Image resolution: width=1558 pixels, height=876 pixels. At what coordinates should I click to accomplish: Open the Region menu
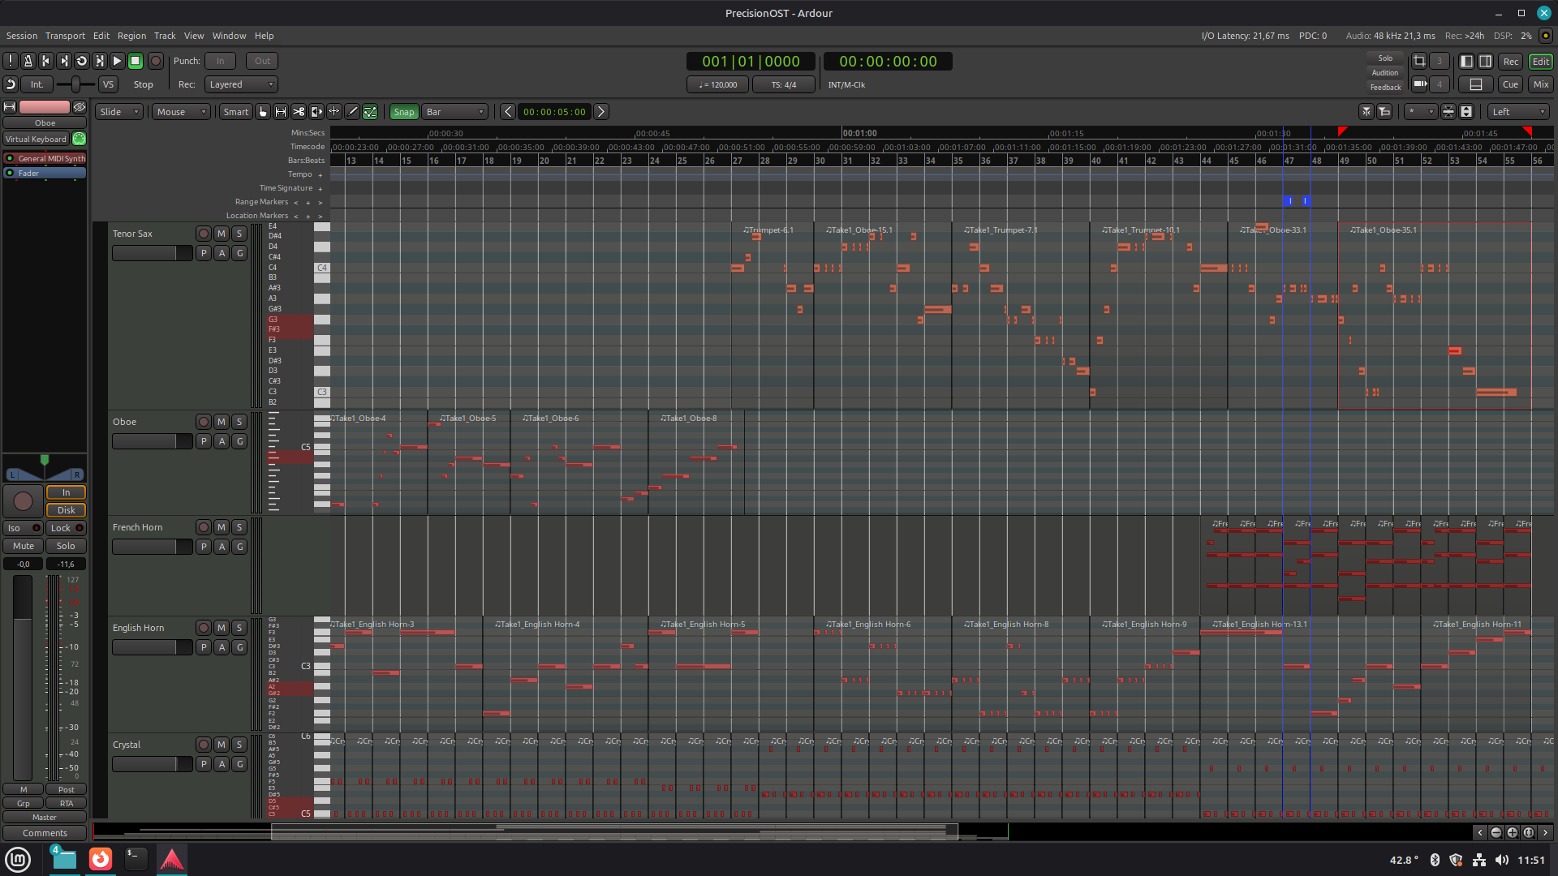click(131, 36)
